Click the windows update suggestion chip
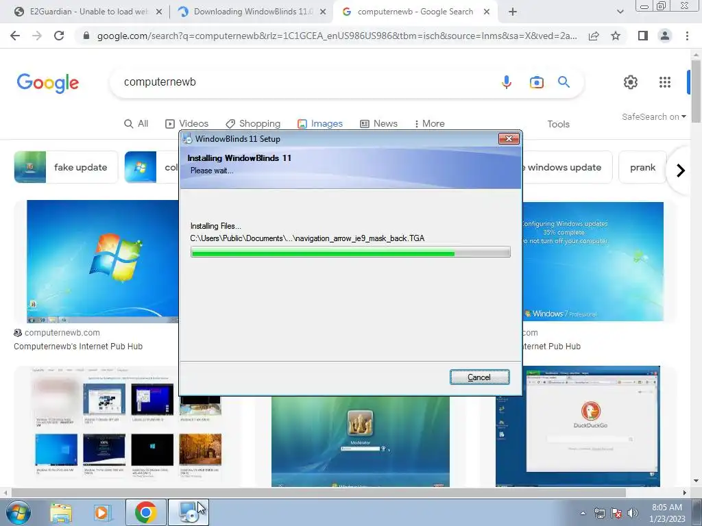The height and width of the screenshot is (526, 702). (567, 167)
